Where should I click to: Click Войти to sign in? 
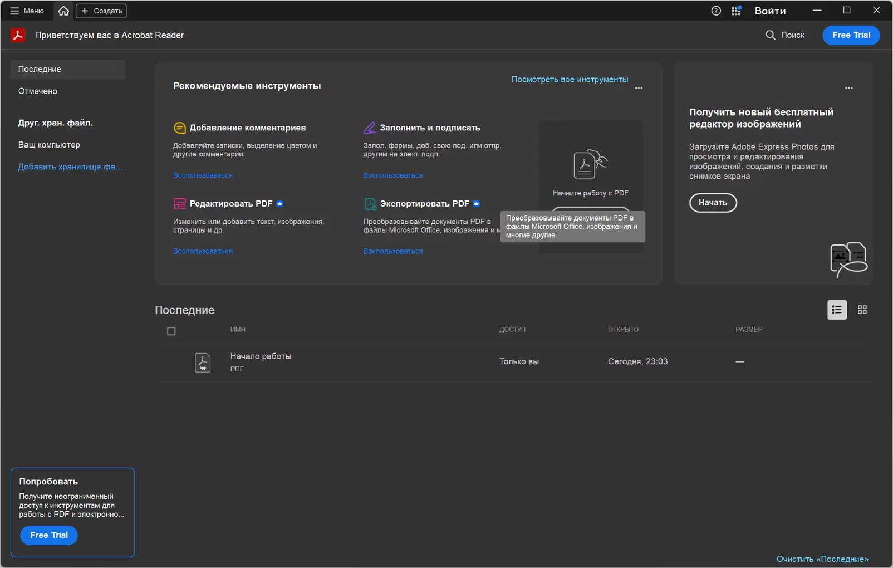pyautogui.click(x=770, y=11)
